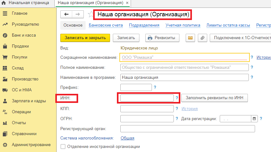The height and width of the screenshot is (152, 271).
Task: Focus the ОГРН input field
Action: click(147, 119)
